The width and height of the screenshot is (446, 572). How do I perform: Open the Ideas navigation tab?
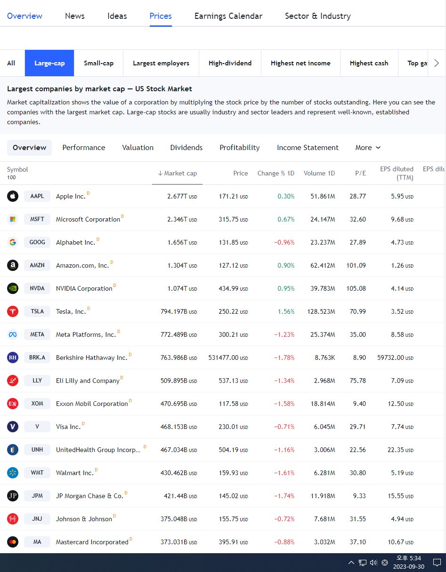pyautogui.click(x=117, y=16)
